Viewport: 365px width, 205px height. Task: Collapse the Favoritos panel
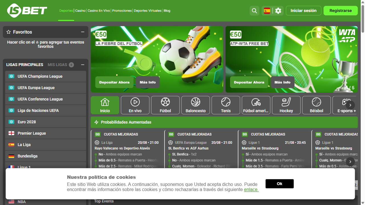pyautogui.click(x=83, y=32)
